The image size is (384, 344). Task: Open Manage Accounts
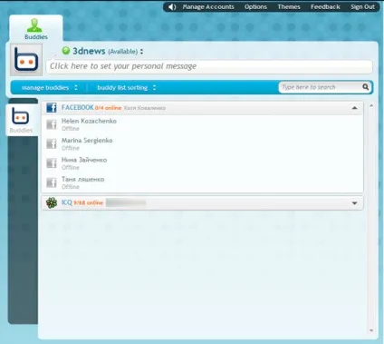(208, 7)
